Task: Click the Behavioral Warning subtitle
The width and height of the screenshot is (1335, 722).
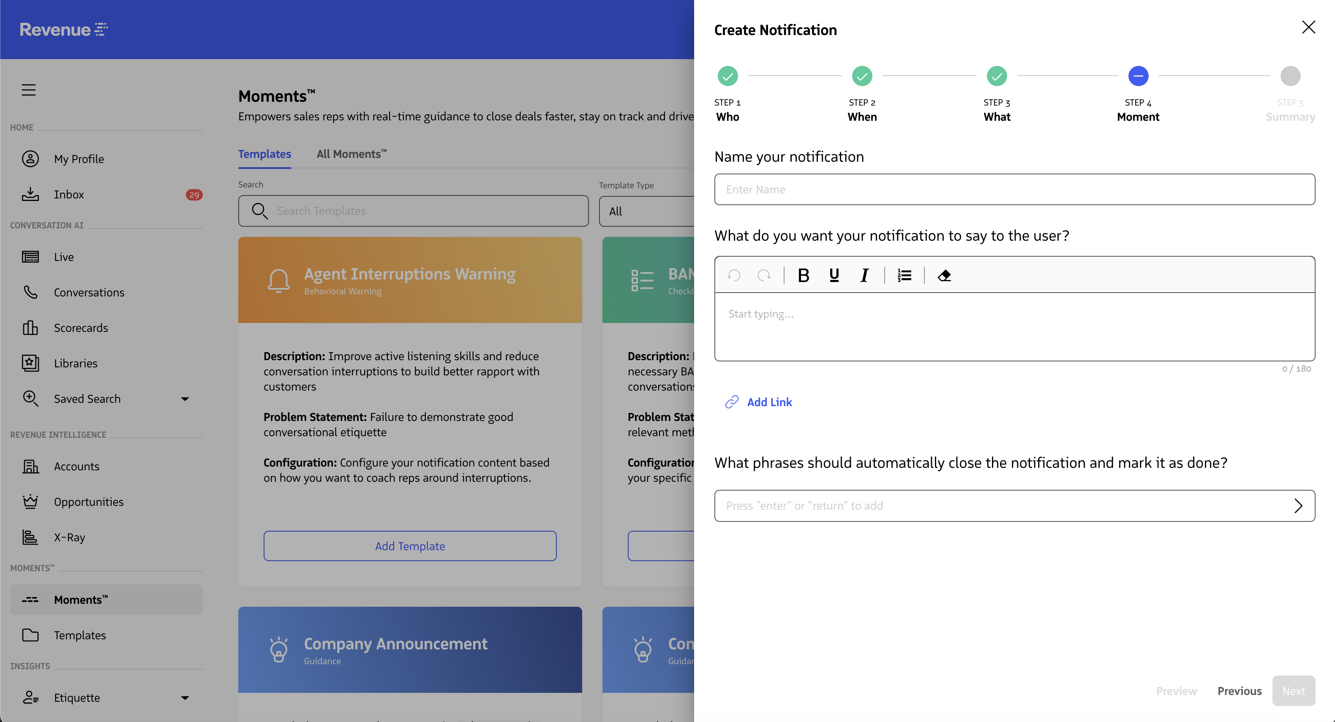Action: 343,291
